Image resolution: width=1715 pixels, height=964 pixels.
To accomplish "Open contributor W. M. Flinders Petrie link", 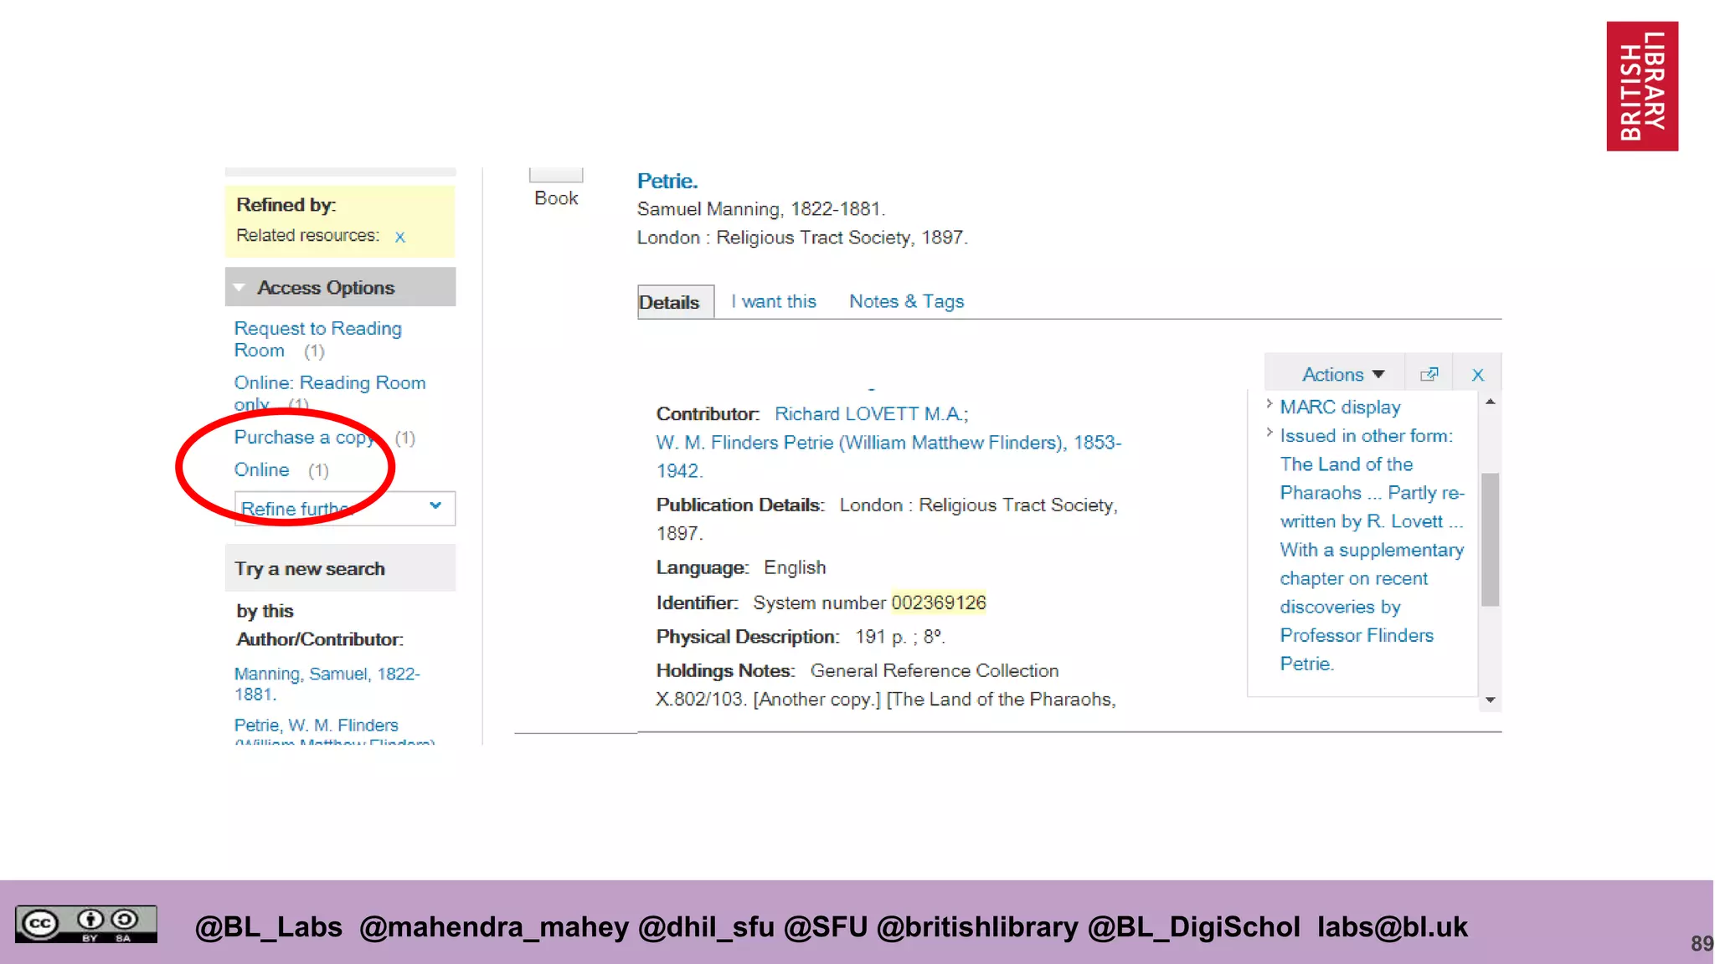I will [888, 456].
